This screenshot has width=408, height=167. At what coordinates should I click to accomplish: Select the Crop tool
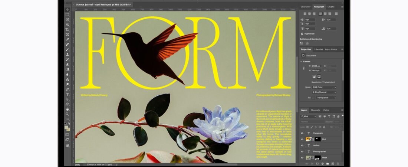(67, 30)
